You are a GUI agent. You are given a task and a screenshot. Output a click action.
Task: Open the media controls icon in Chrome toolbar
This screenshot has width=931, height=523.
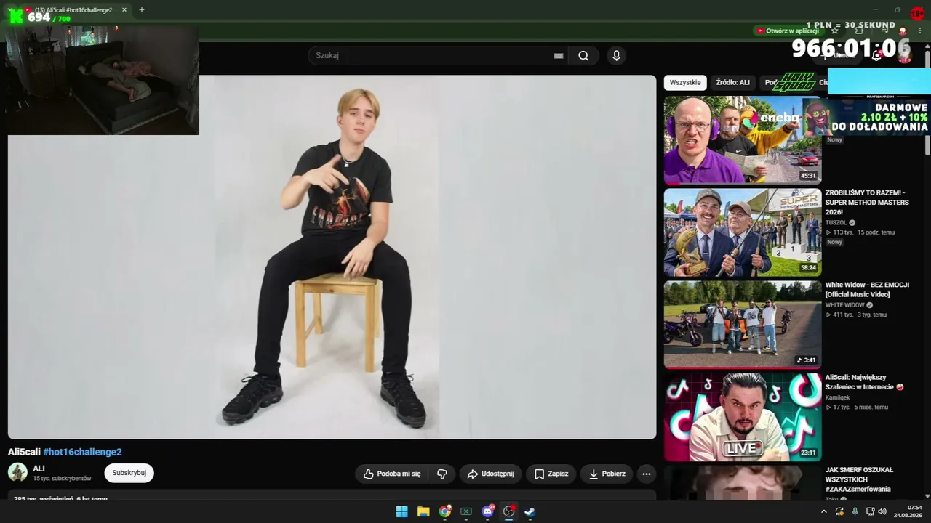click(x=885, y=31)
